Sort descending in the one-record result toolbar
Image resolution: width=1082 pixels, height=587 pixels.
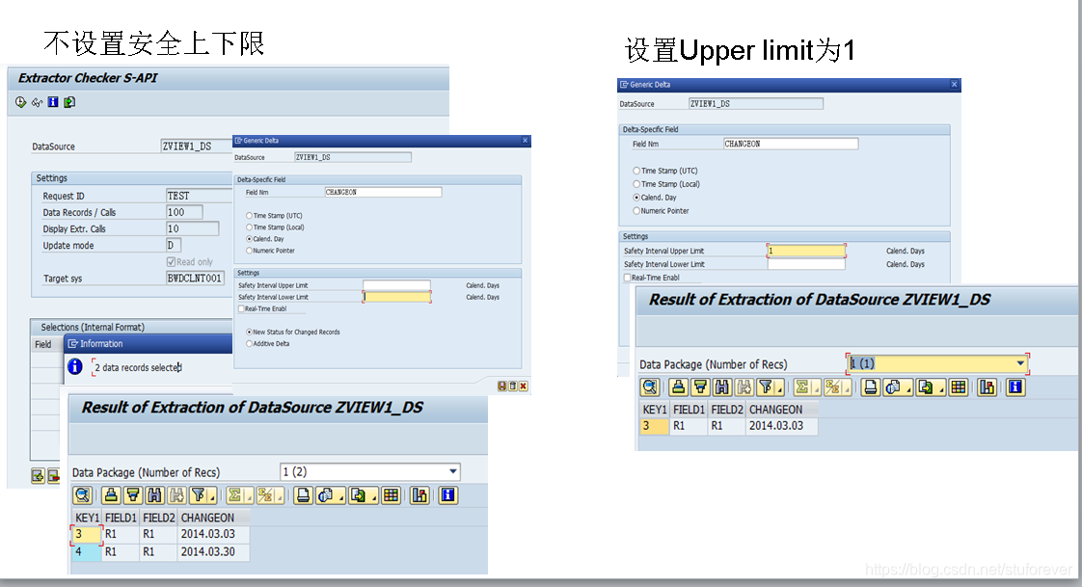click(700, 387)
